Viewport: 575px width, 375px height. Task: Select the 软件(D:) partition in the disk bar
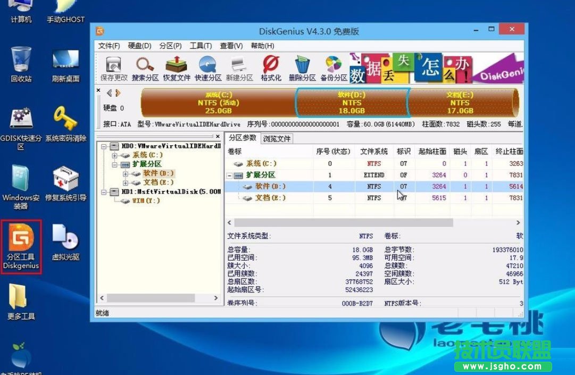point(352,103)
